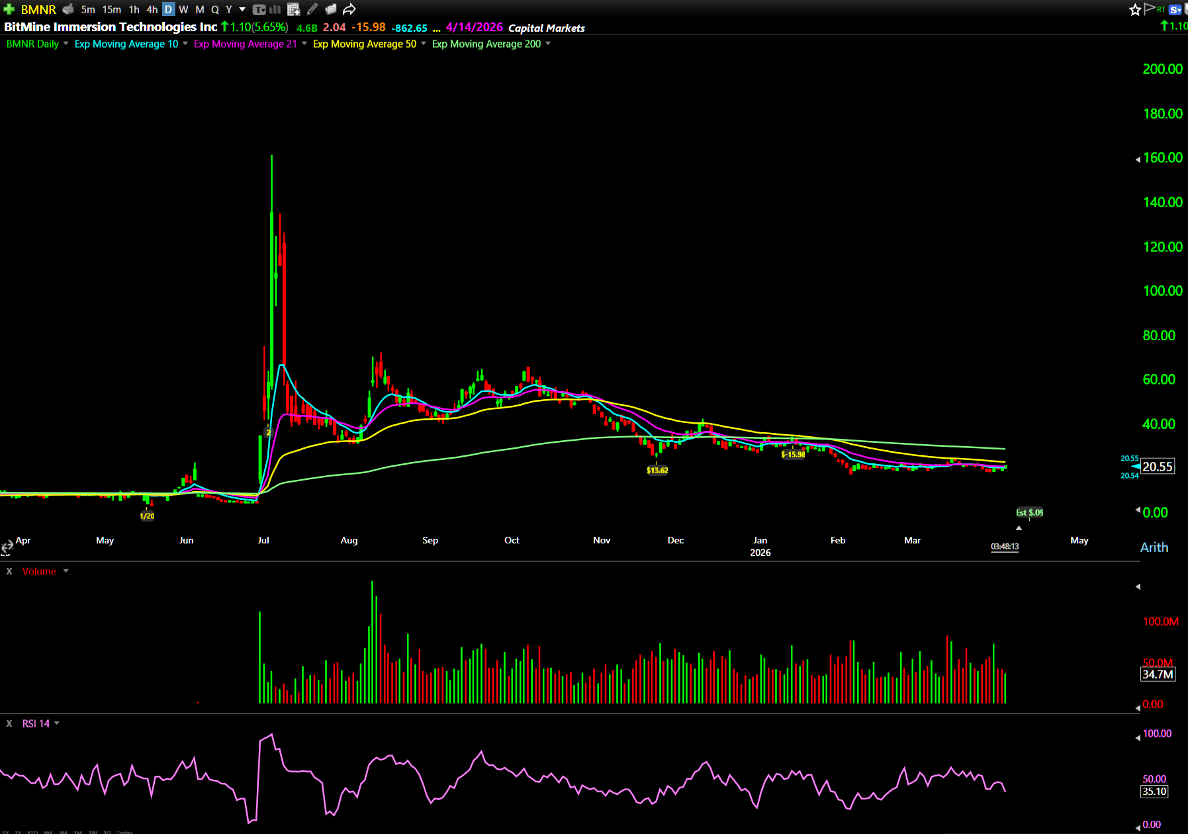
Task: Remove the RSI 14 panel with X
Action: (x=9, y=723)
